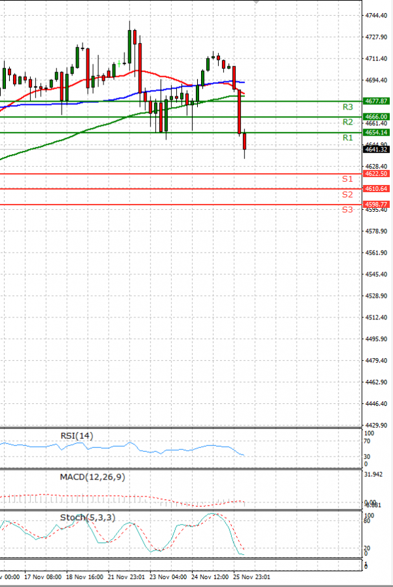Viewport: 393px width, 587px height.
Task: Click the R2 resistance price tag 4666.00
Action: point(376,117)
